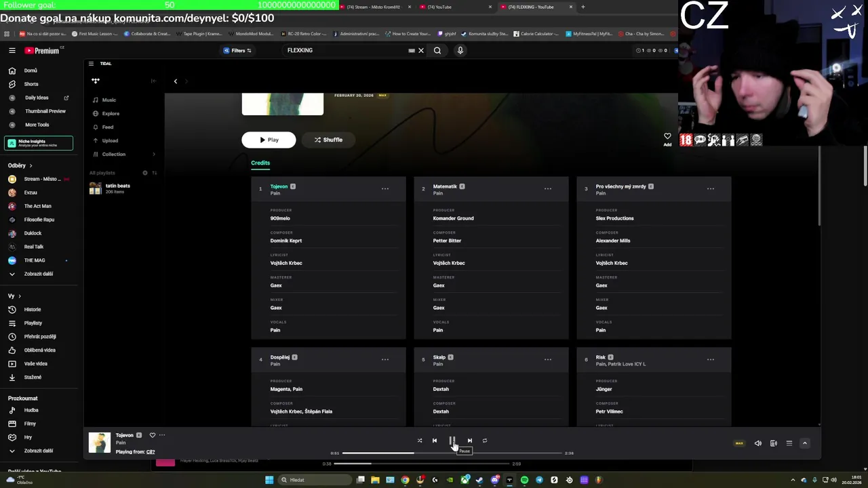The height and width of the screenshot is (488, 868).
Task: Click the YouTube search magnifier button
Action: click(437, 51)
